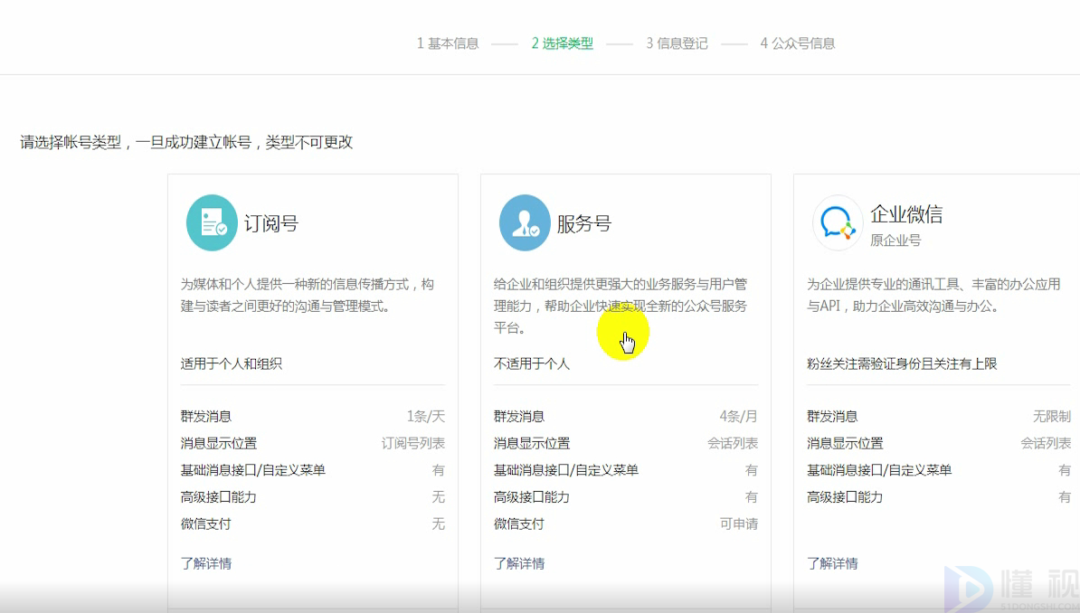Open step 2 选择类型
Viewport: 1080px width, 613px height.
pos(562,43)
